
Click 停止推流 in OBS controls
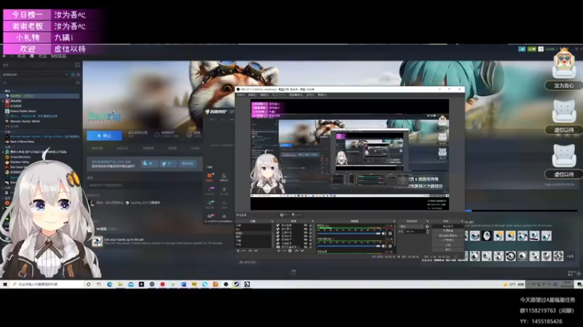[x=447, y=226]
